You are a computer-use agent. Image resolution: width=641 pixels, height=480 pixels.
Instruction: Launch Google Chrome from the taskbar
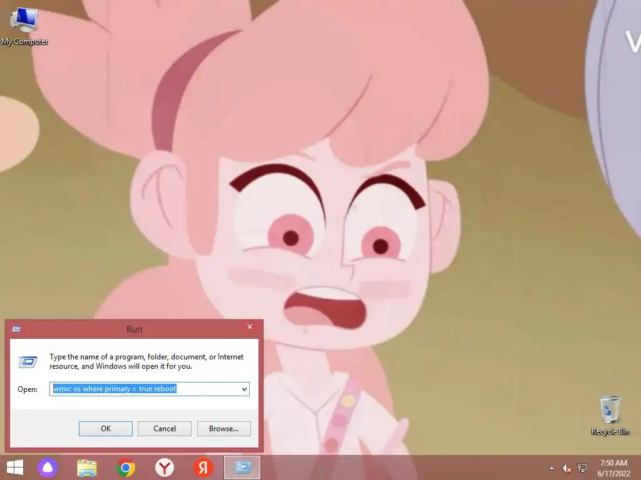[x=126, y=467]
